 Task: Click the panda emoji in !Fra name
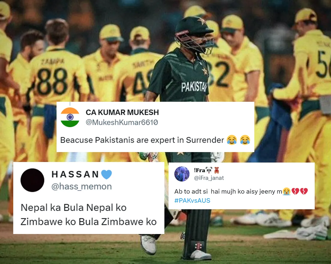(x=209, y=170)
